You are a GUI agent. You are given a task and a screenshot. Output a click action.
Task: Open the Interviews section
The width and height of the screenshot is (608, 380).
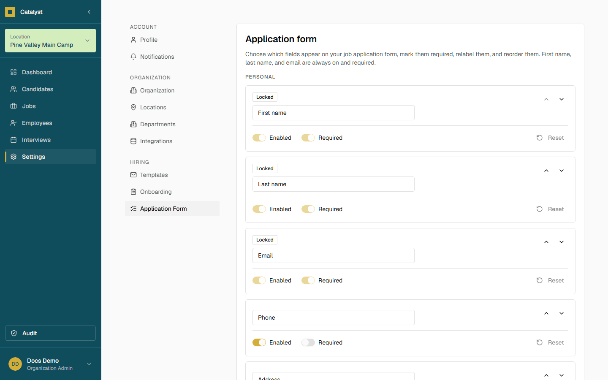click(x=50, y=140)
